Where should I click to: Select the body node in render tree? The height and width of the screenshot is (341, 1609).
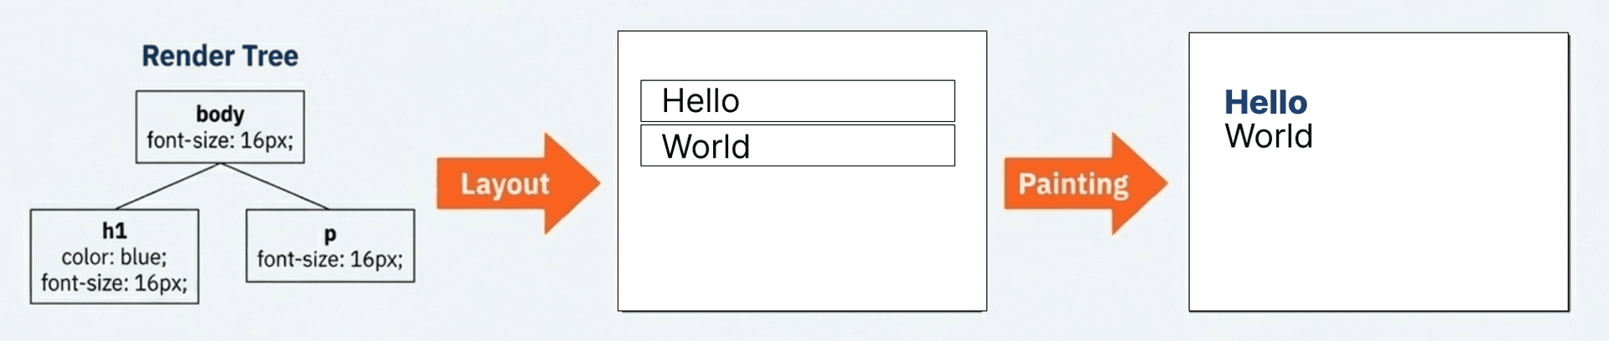(220, 127)
